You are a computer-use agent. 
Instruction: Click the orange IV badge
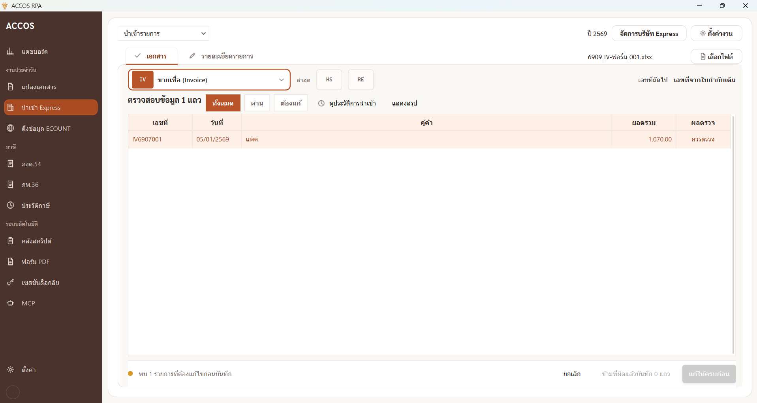pos(143,80)
